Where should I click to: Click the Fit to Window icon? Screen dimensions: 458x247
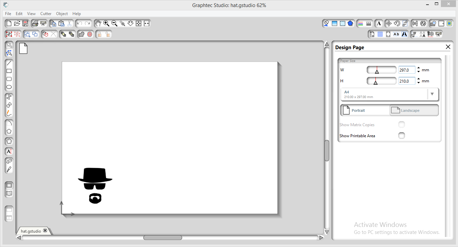click(x=139, y=23)
